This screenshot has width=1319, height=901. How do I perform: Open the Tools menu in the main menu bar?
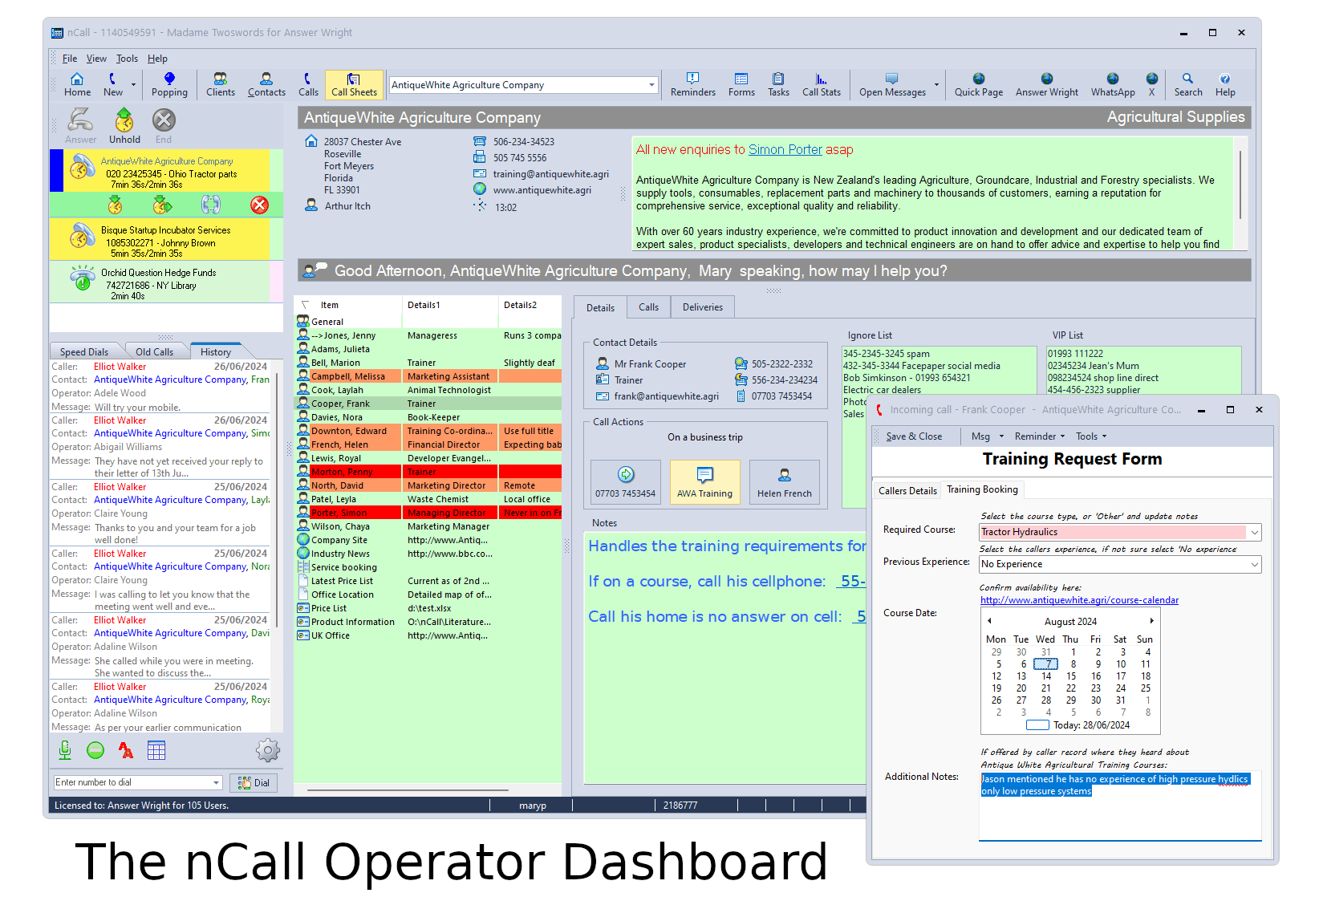pyautogui.click(x=127, y=59)
